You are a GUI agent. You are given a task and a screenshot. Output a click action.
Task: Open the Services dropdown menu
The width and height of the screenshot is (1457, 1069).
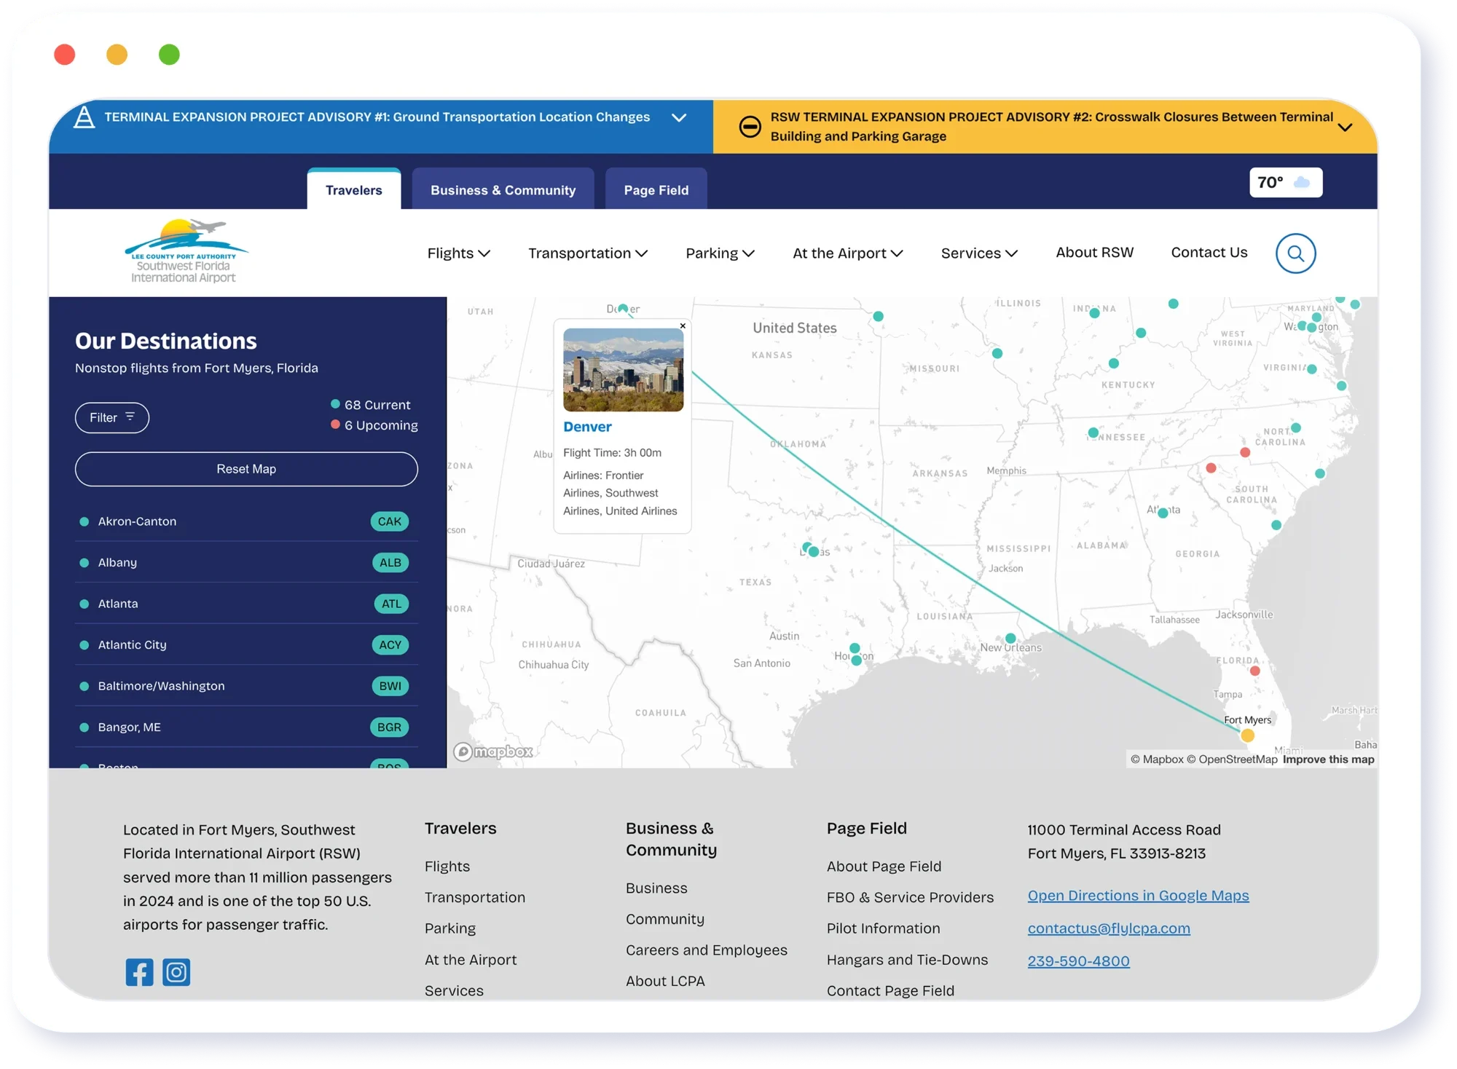click(979, 253)
